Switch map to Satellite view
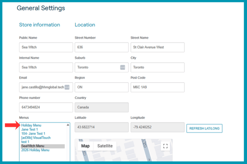This screenshot has width=247, height=164. tap(105, 146)
